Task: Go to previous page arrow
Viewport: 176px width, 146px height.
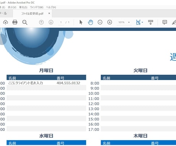Action: (41, 22)
